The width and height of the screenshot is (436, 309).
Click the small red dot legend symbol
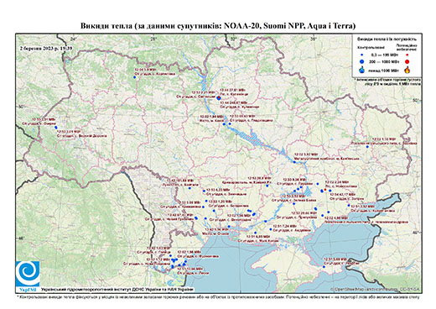(x=407, y=55)
